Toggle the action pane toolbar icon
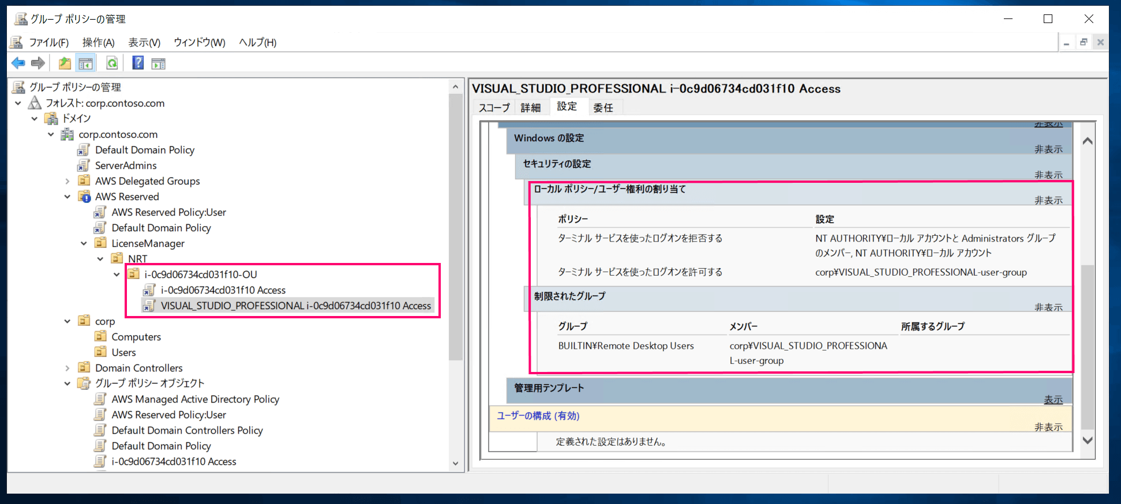1121x504 pixels. pos(158,63)
